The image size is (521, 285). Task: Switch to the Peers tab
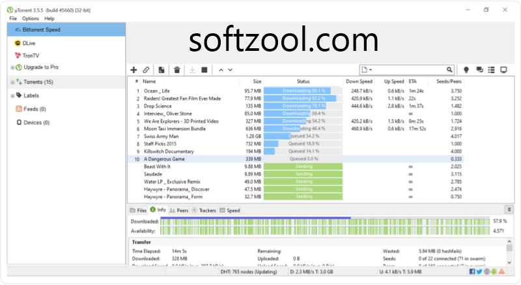pyautogui.click(x=178, y=210)
